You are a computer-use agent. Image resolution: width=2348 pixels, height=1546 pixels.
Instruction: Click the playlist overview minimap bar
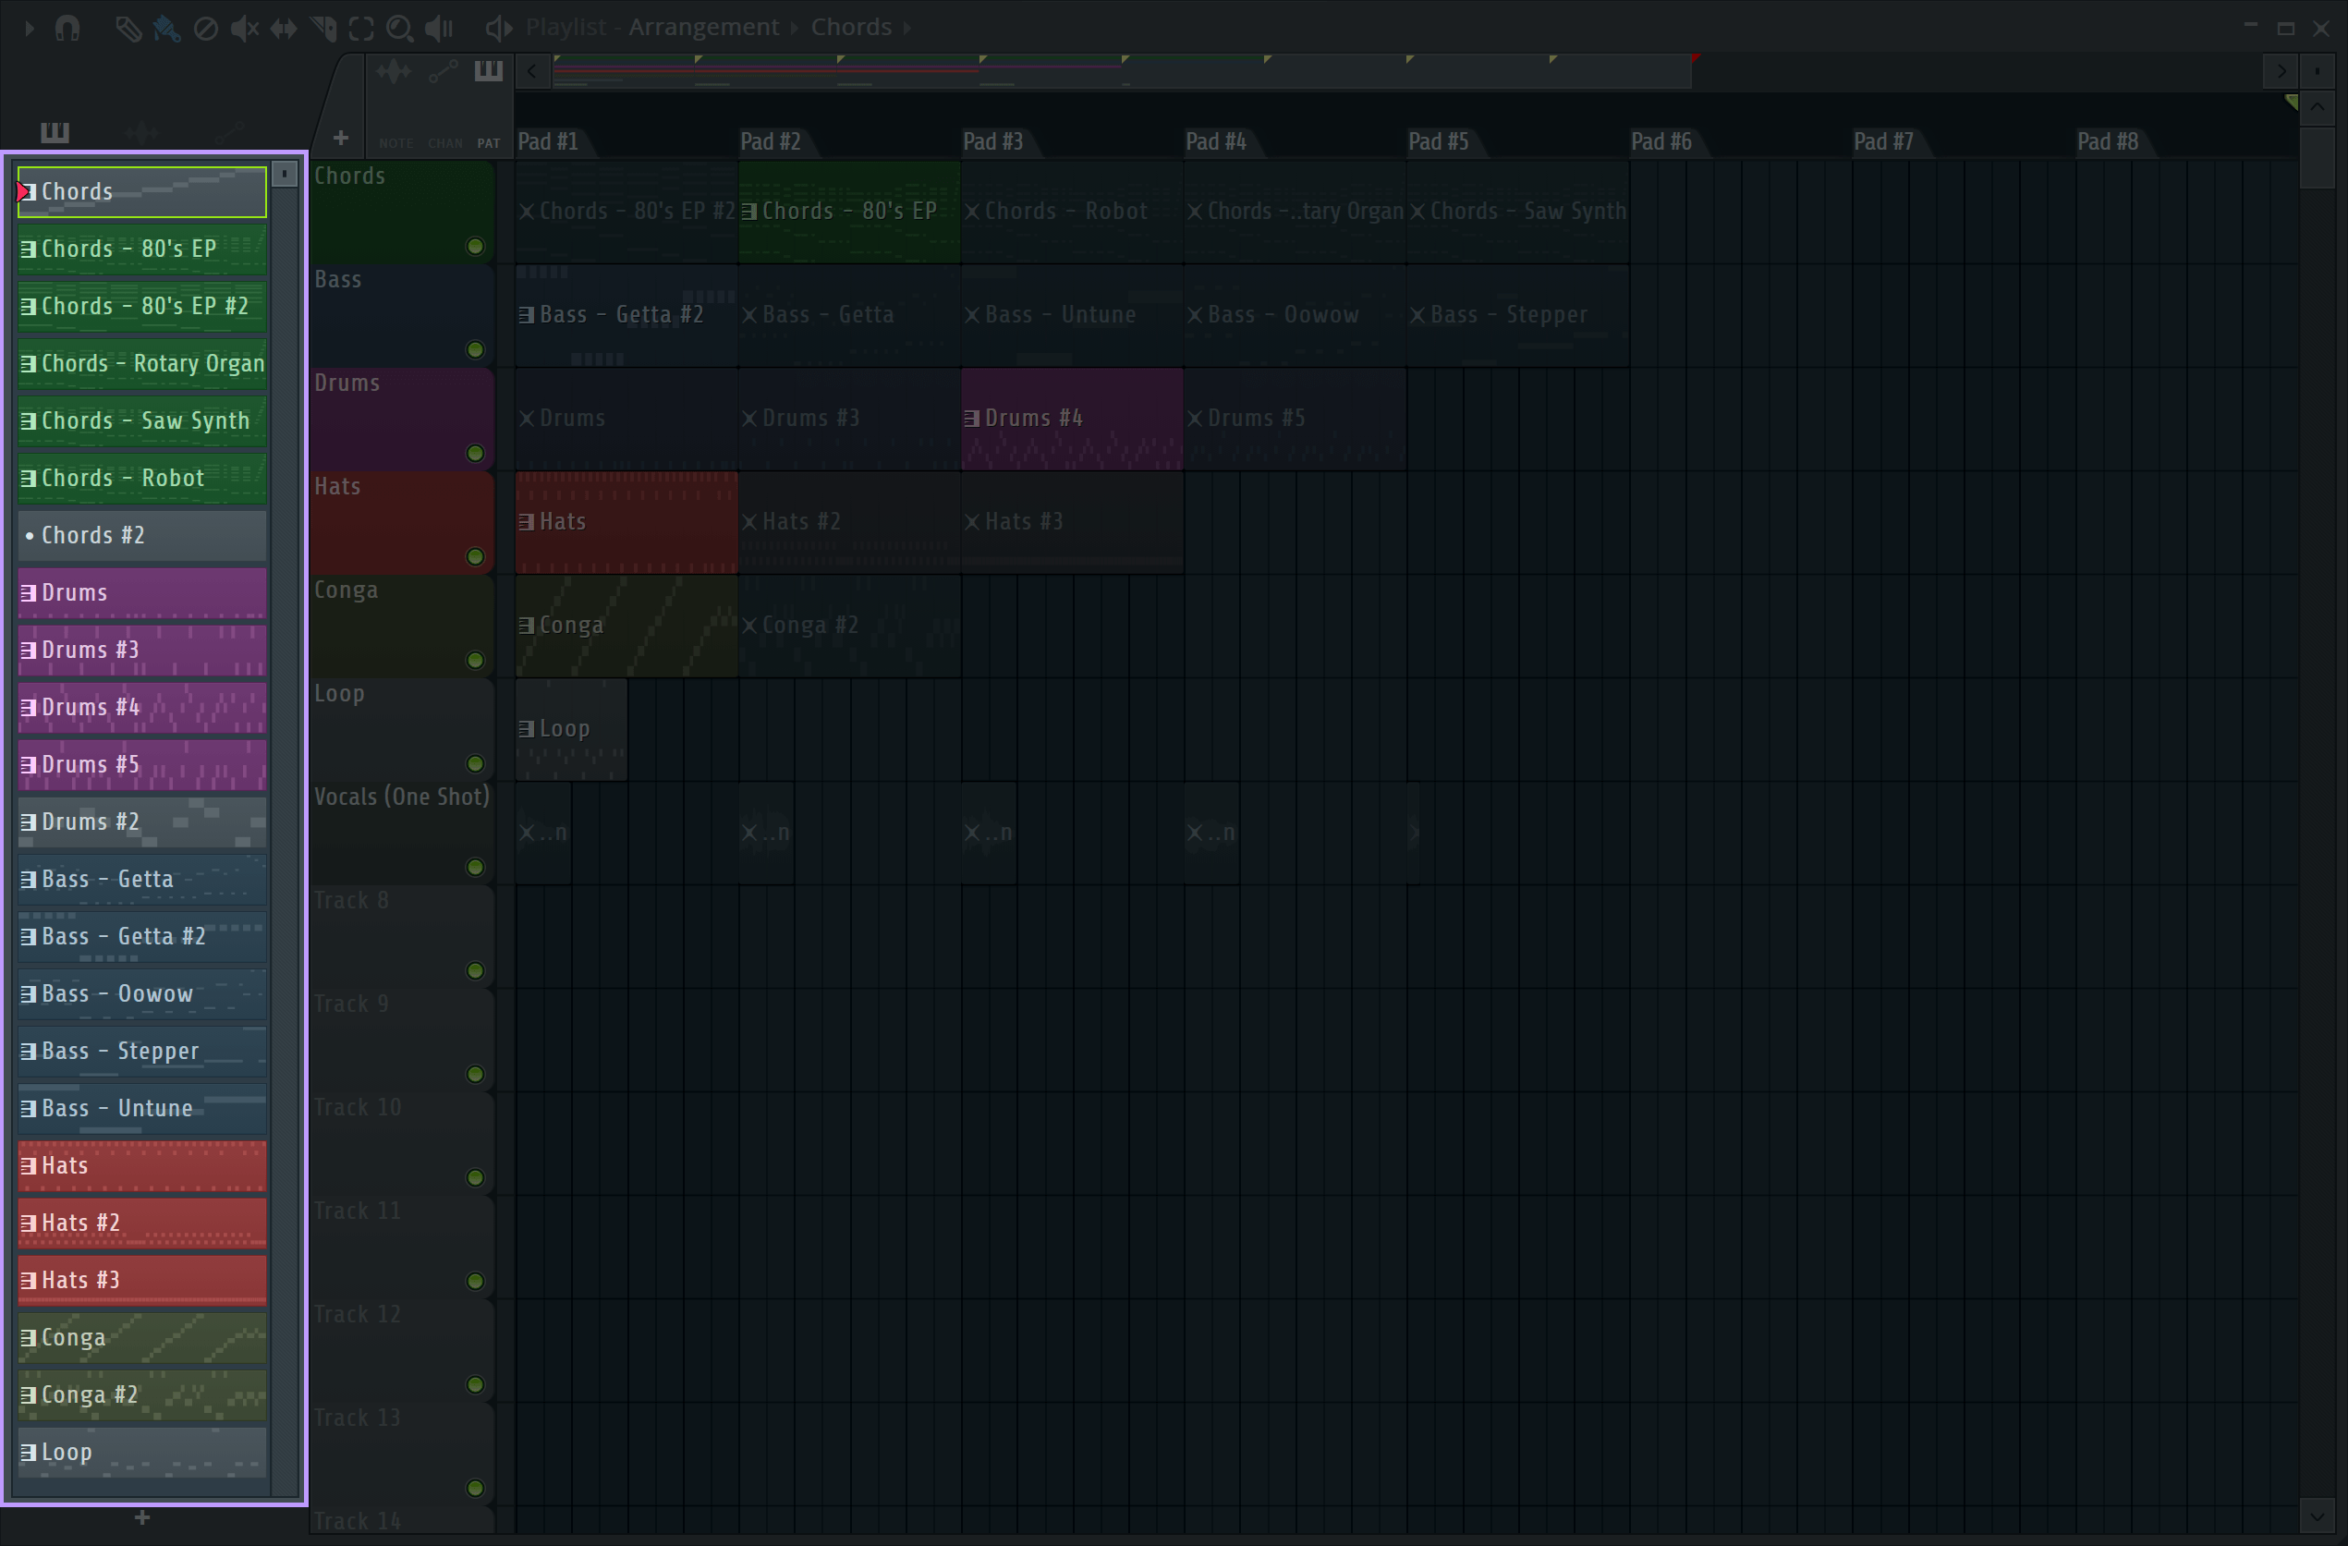(1122, 71)
